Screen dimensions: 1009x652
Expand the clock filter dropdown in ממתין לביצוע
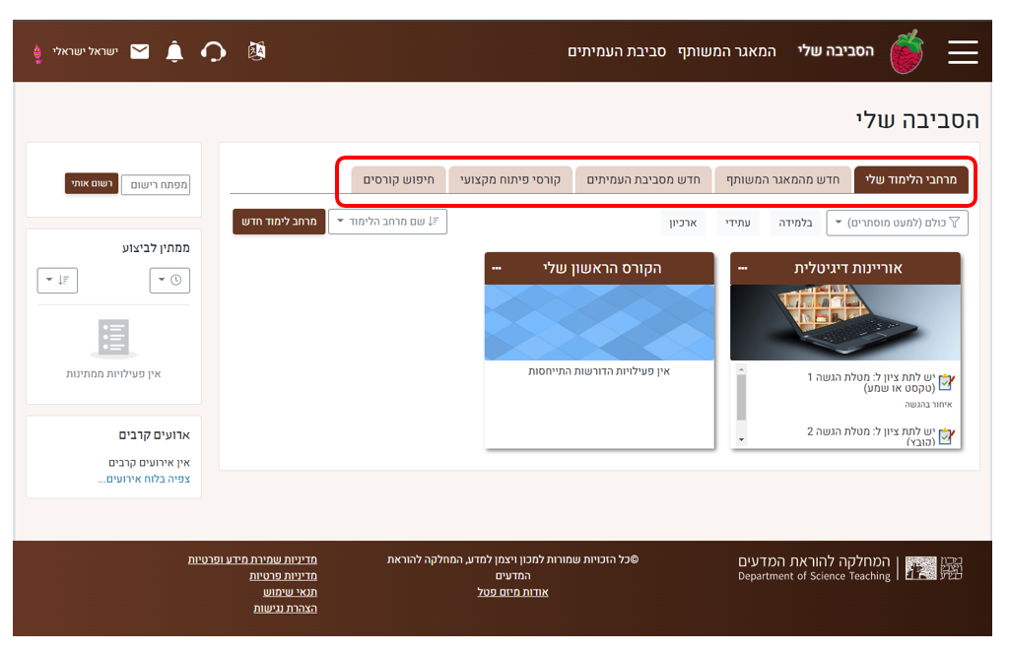(x=169, y=281)
